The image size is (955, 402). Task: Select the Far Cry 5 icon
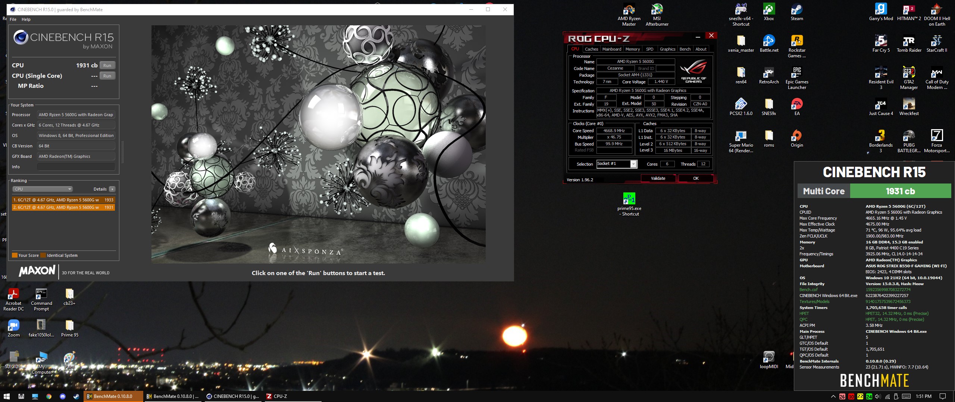coord(881,44)
